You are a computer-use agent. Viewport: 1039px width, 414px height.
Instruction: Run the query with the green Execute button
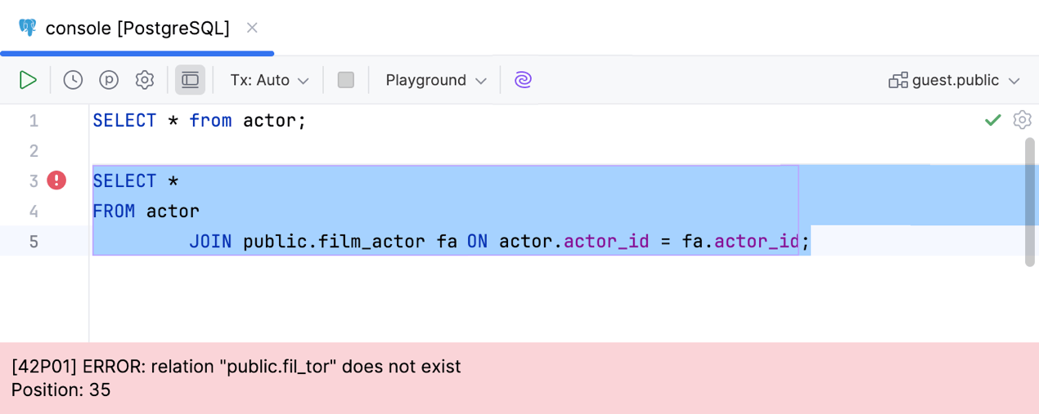pyautogui.click(x=28, y=80)
